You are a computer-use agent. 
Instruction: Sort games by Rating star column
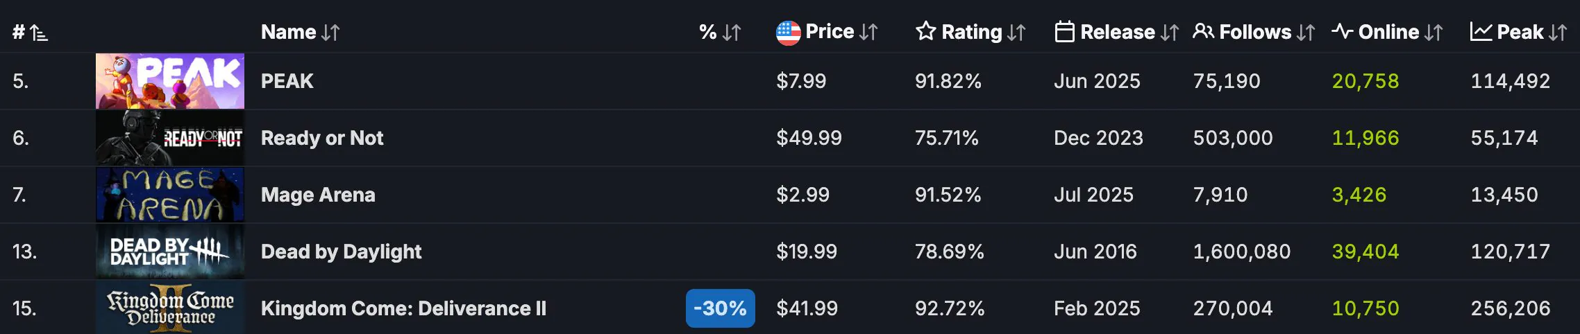pos(970,32)
